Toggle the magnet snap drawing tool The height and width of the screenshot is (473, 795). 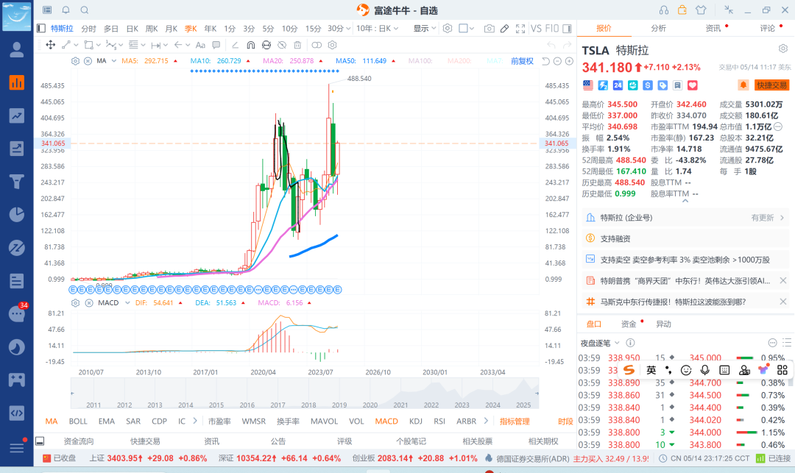tap(250, 45)
